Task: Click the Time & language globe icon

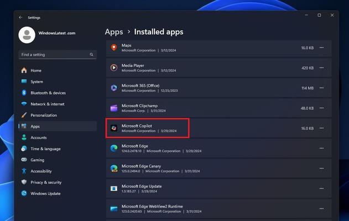Action: tap(24, 149)
